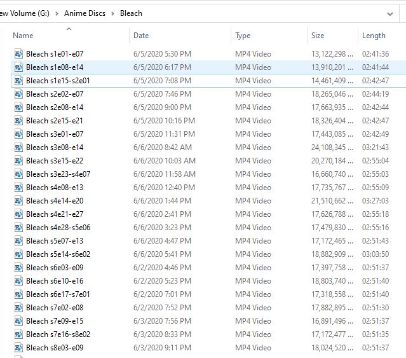The width and height of the screenshot is (406, 358).
Task: Click the video icon for Bleach s1e08-e14
Action: click(18, 67)
